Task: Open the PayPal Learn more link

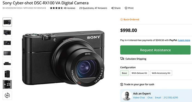Action: [184, 40]
